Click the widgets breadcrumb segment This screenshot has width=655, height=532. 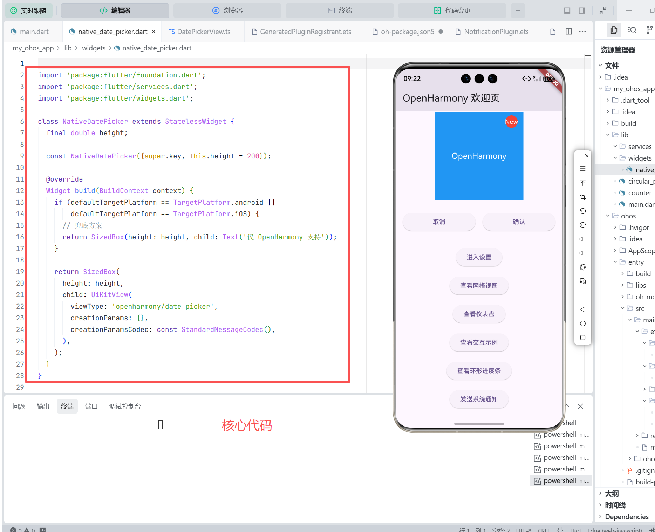tap(94, 48)
